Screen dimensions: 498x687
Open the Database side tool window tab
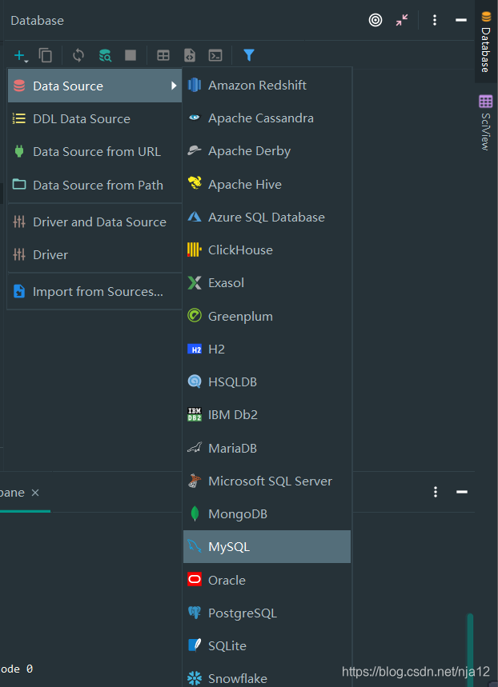[x=486, y=42]
